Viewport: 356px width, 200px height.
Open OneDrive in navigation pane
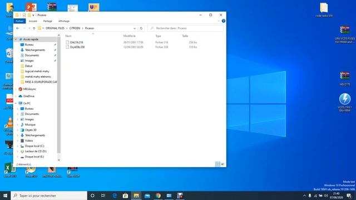click(28, 96)
